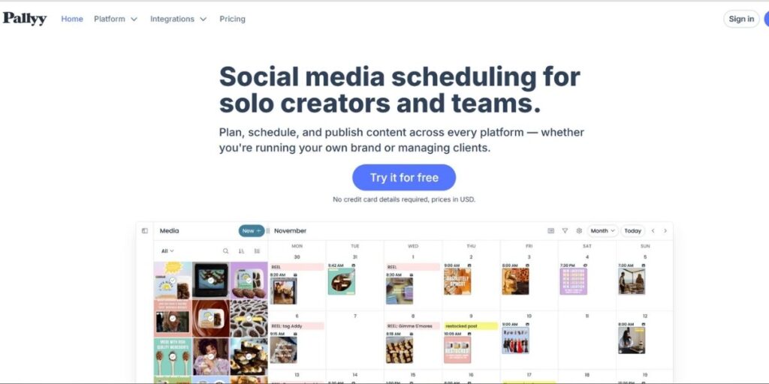Expand the Platform menu
The height and width of the screenshot is (384, 769).
116,19
